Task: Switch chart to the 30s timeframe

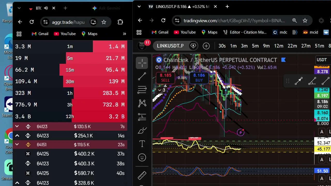Action: click(222, 46)
